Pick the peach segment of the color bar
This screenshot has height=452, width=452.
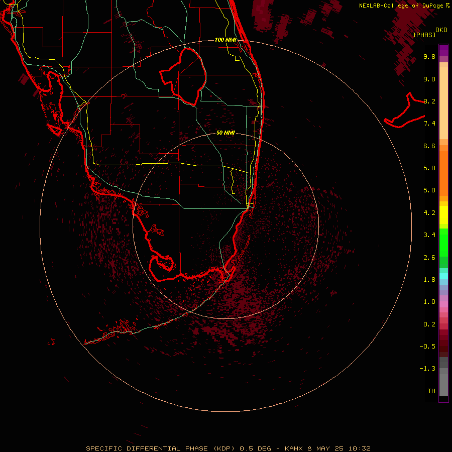click(x=443, y=103)
